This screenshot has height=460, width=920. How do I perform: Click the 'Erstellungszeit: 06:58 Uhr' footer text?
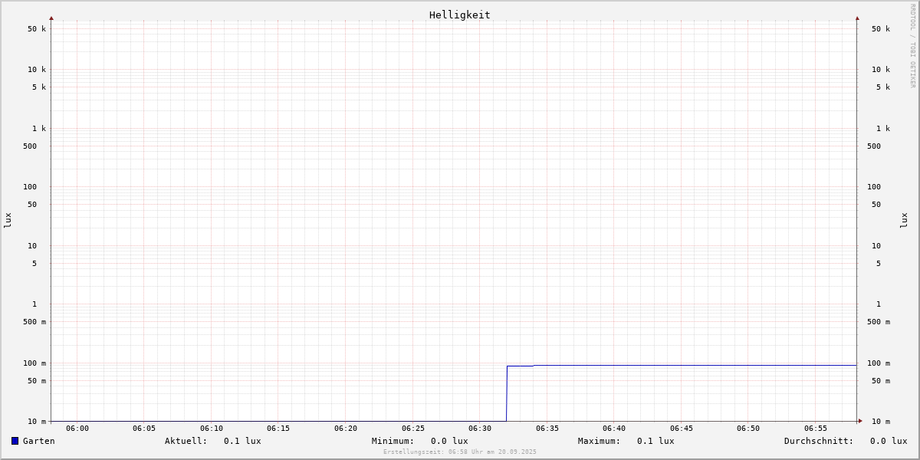[460, 452]
